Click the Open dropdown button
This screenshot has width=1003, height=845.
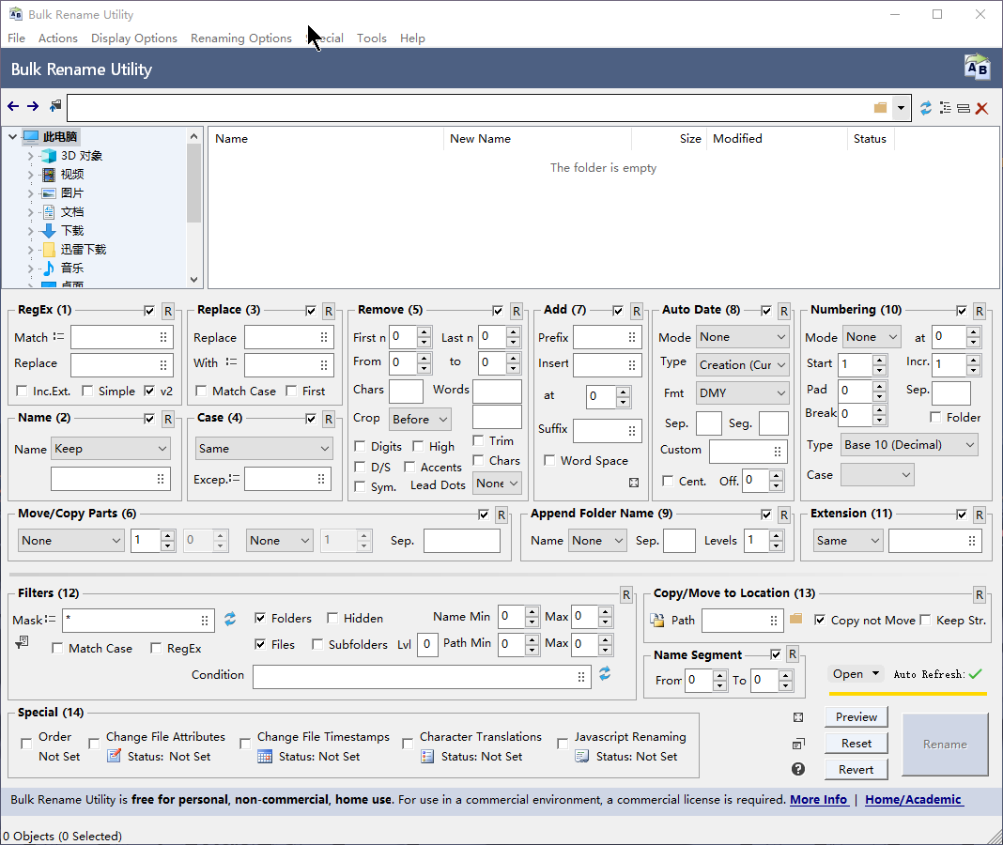[x=856, y=674]
